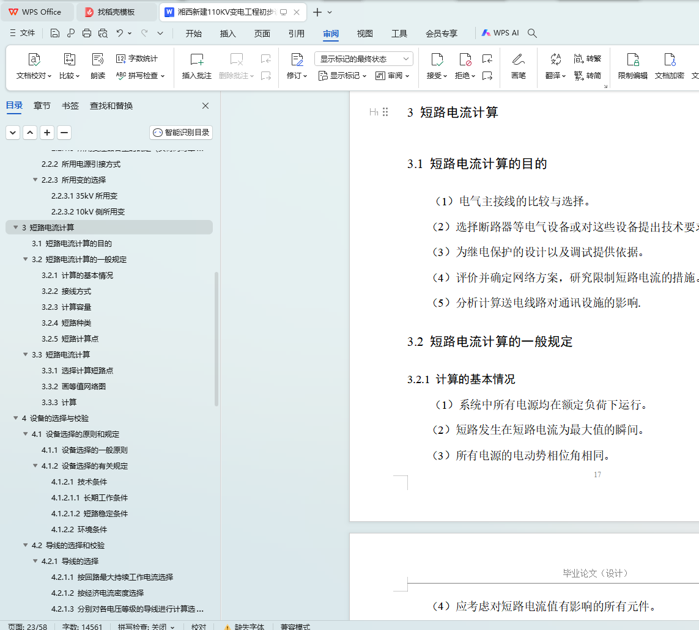Click the minus button in outline pane
This screenshot has width=699, height=630.
click(x=64, y=133)
